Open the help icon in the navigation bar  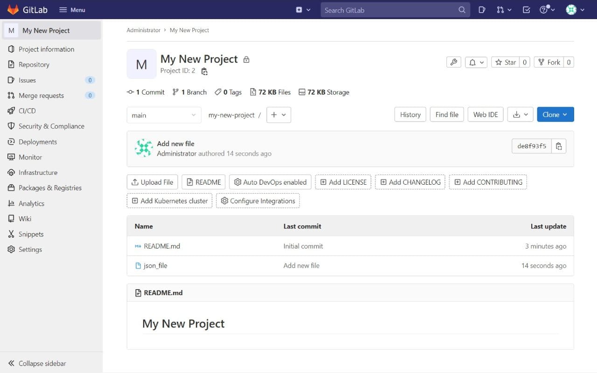coord(544,9)
